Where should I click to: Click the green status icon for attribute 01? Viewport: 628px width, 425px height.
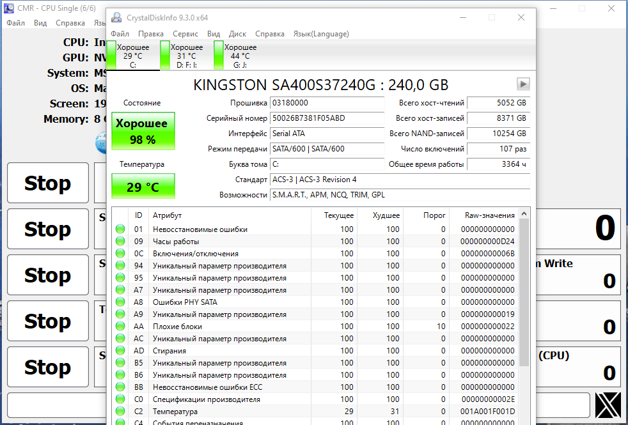tap(120, 229)
